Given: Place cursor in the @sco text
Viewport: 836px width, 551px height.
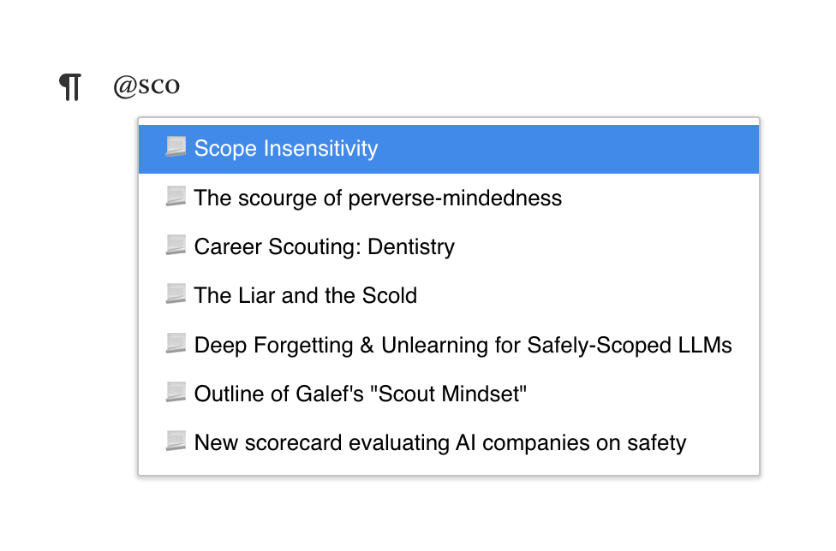Looking at the screenshot, I should click(146, 86).
